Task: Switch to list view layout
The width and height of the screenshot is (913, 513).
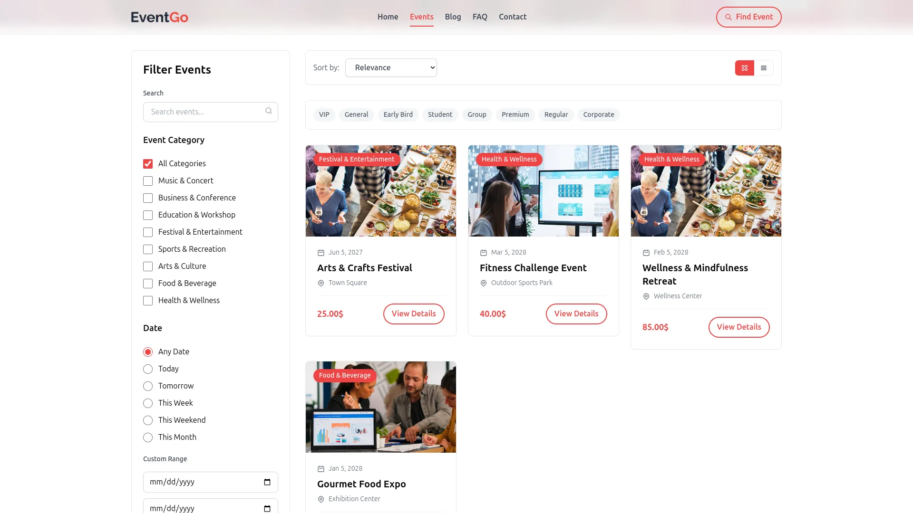Action: coord(764,68)
